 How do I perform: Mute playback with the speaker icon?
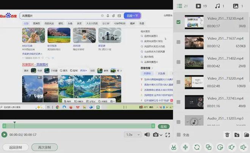147,135
